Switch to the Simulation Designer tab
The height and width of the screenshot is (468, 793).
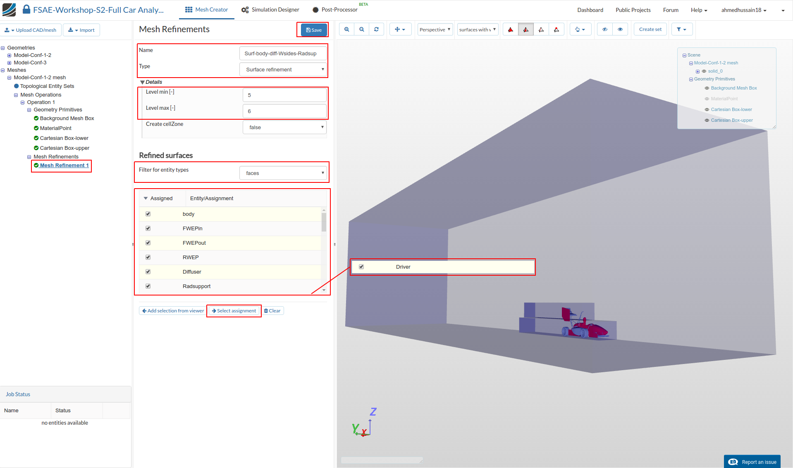[270, 10]
